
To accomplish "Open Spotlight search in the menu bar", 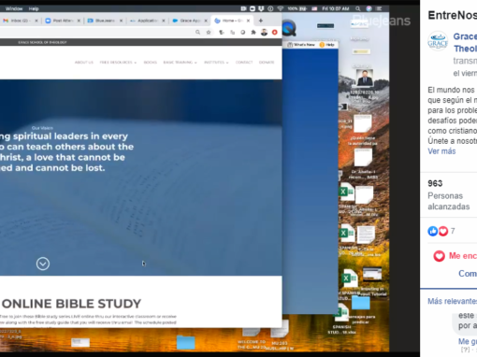I will [358, 8].
